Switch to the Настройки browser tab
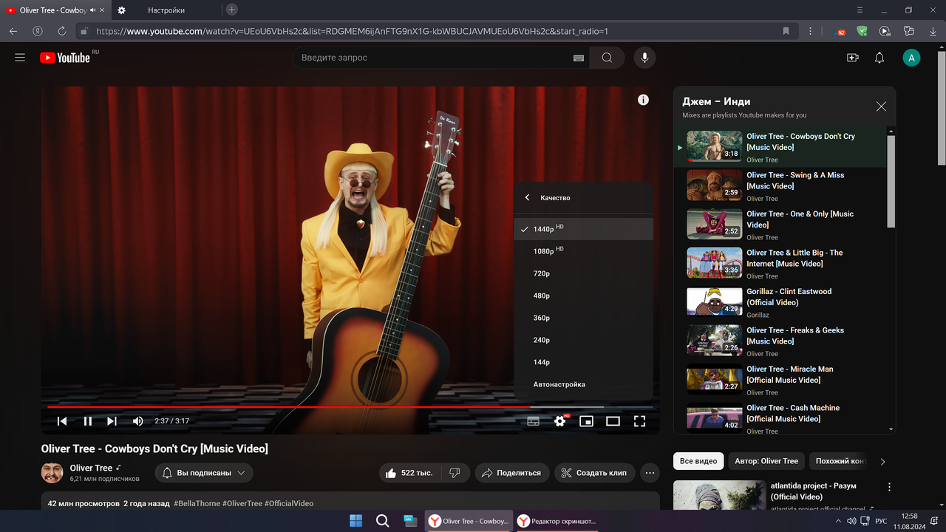 click(166, 10)
